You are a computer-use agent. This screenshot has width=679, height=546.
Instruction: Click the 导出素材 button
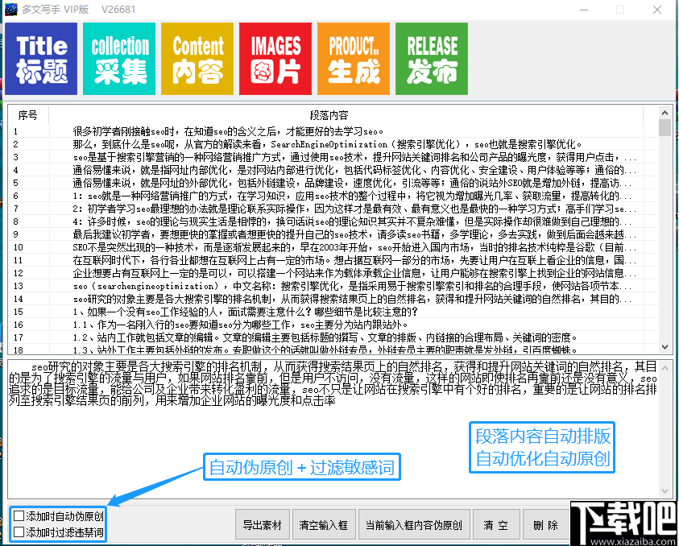[262, 525]
